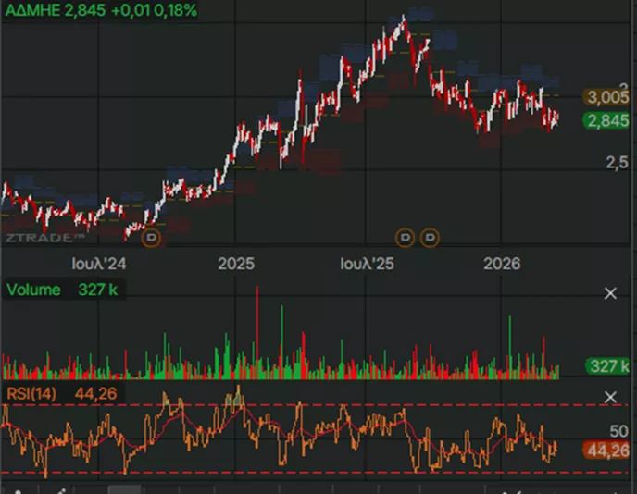Click the 2026 label on time axis
Screen dimensions: 637x494
pyautogui.click(x=504, y=264)
